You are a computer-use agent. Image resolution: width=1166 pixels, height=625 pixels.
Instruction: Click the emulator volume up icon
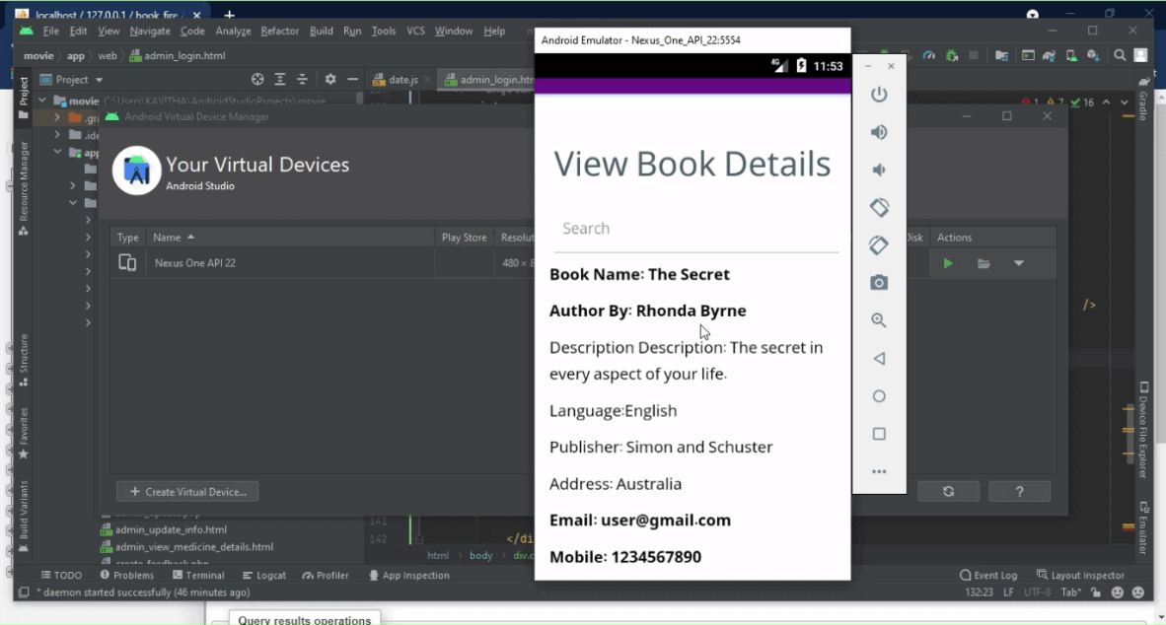click(x=879, y=132)
